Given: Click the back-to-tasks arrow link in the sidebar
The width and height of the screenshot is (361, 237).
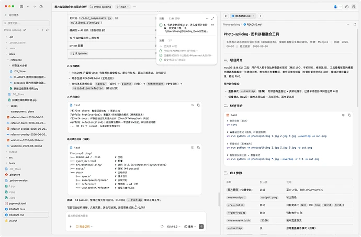Looking at the screenshot, I should [x=12, y=15].
